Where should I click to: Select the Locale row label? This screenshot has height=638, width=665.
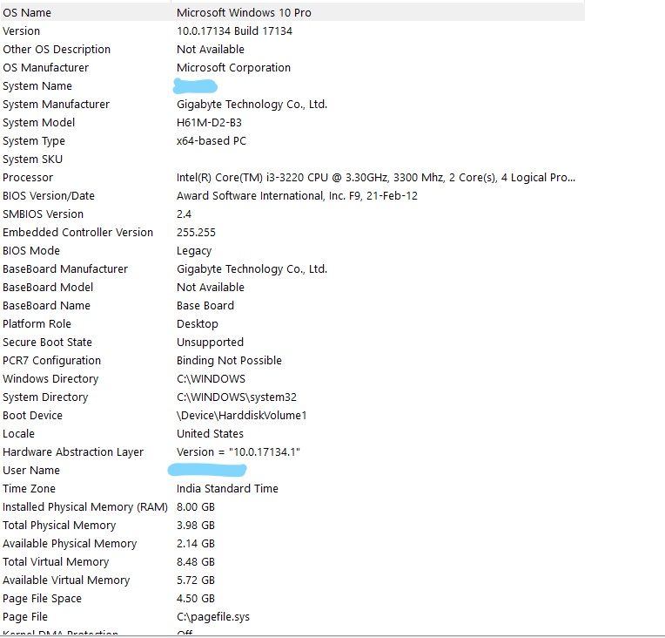(x=18, y=433)
